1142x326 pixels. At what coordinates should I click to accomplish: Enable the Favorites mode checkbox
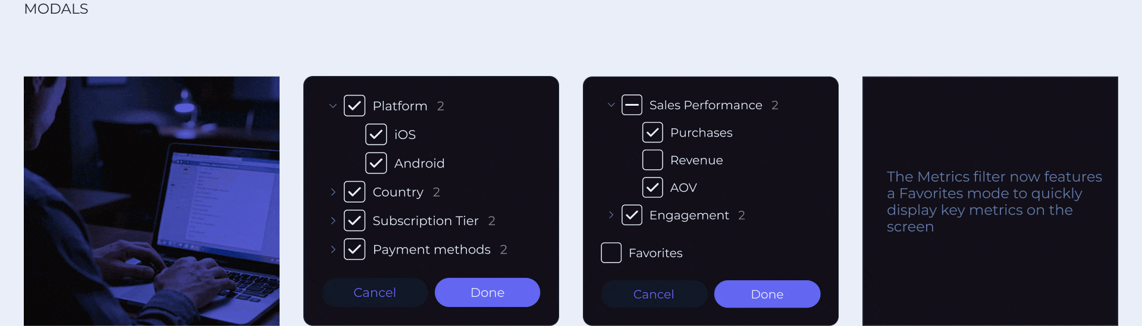[611, 253]
